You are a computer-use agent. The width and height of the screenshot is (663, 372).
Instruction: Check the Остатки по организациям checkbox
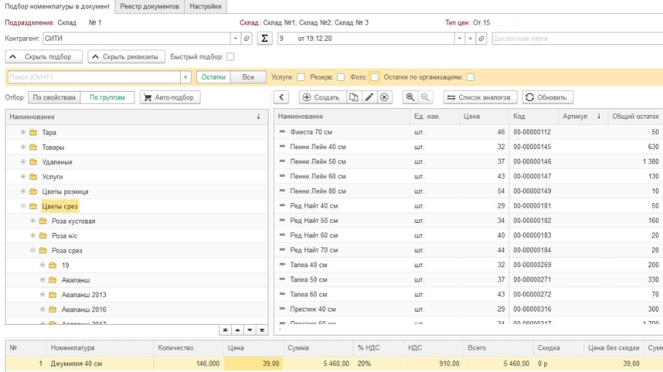(x=470, y=77)
